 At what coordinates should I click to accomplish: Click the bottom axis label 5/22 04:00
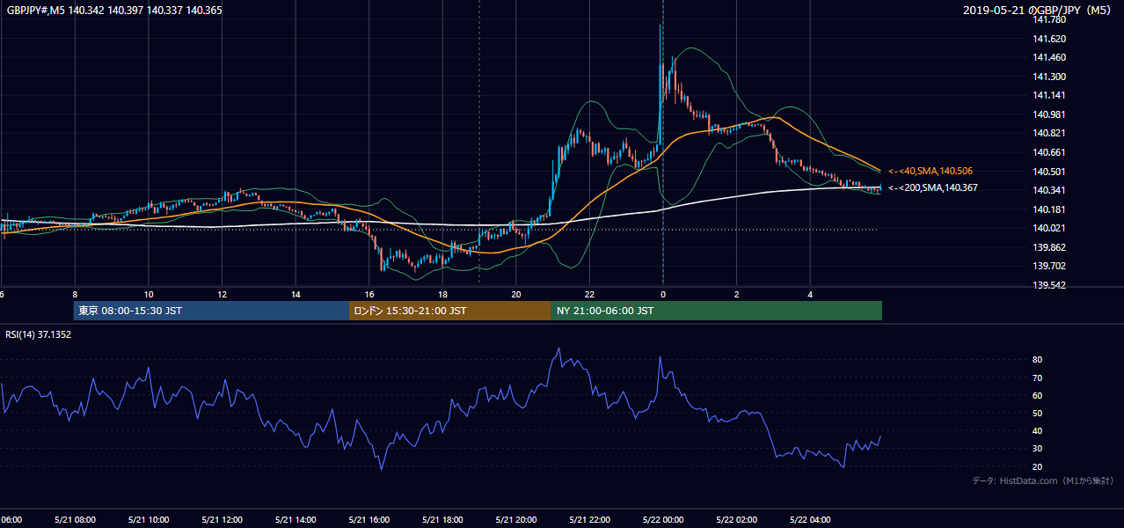pos(809,519)
